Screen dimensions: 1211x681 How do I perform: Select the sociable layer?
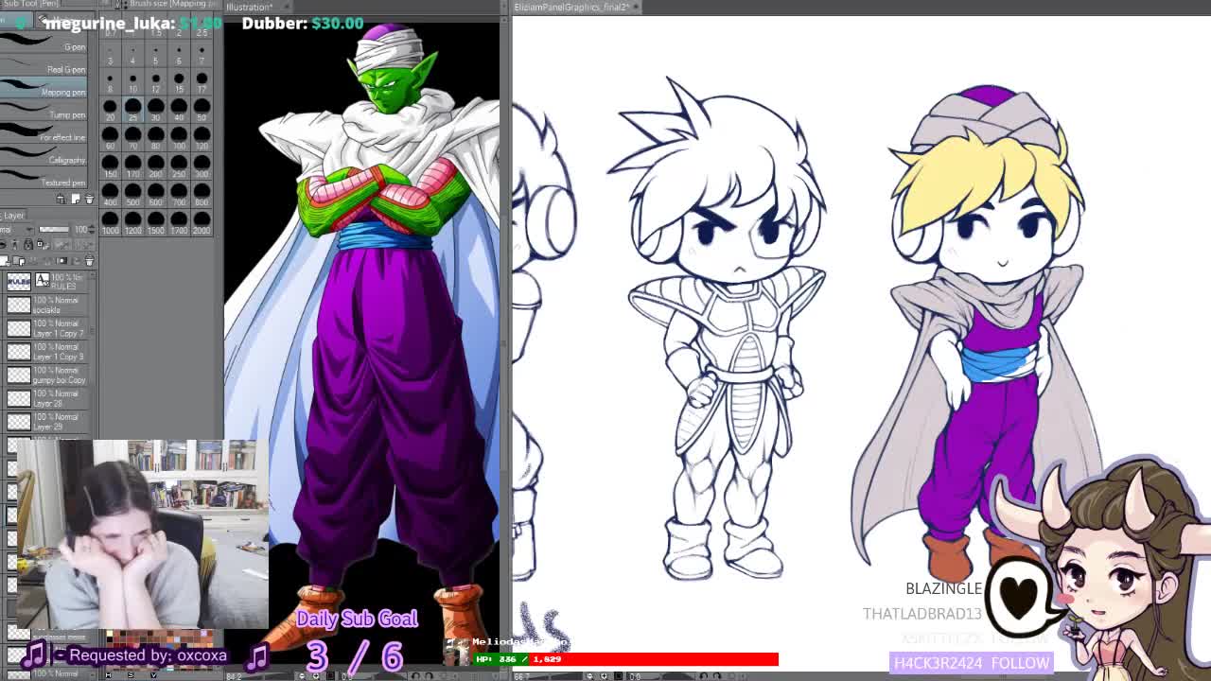click(x=47, y=305)
